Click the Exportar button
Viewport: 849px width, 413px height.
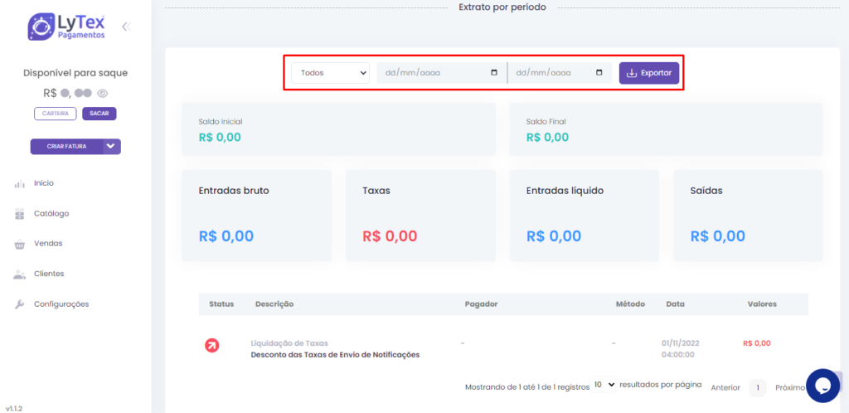click(x=649, y=72)
